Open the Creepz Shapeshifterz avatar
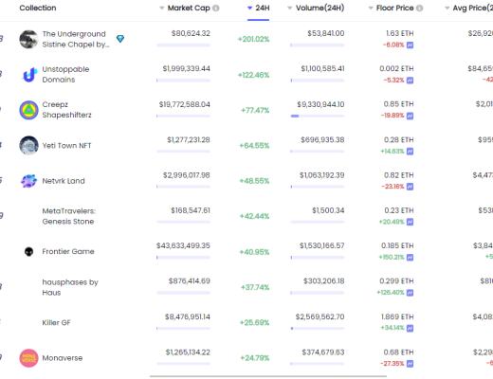 click(28, 110)
